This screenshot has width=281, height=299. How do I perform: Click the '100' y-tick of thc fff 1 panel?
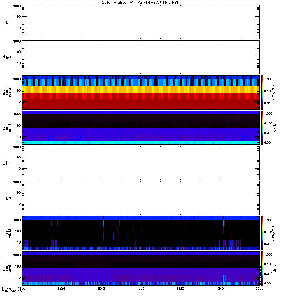(18, 157)
